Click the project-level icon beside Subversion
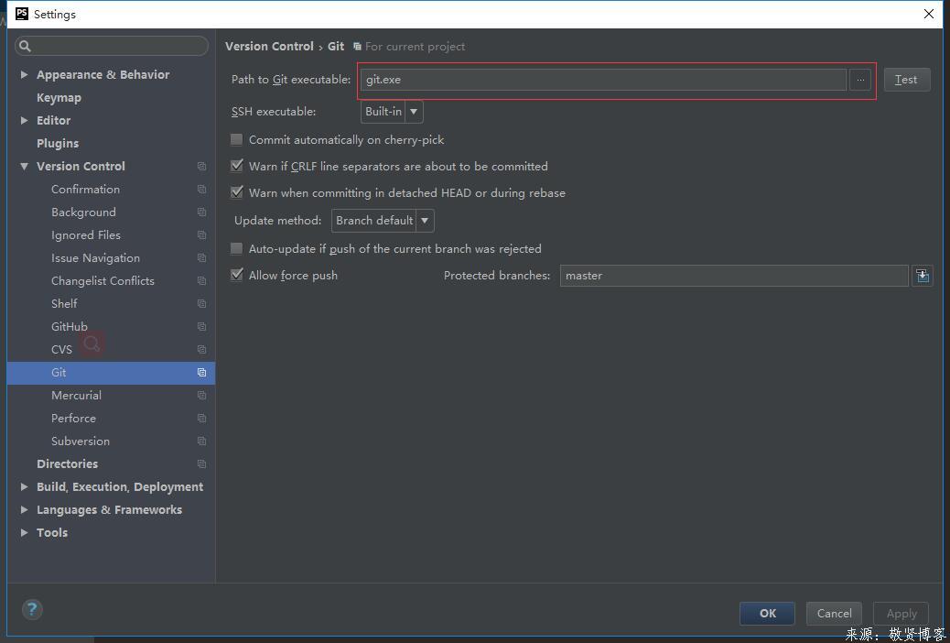The image size is (950, 643). coord(201,441)
